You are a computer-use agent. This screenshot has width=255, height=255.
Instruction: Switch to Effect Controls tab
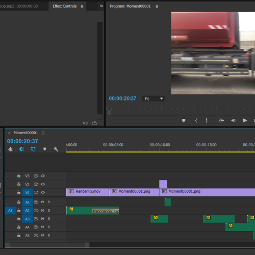tap(65, 6)
